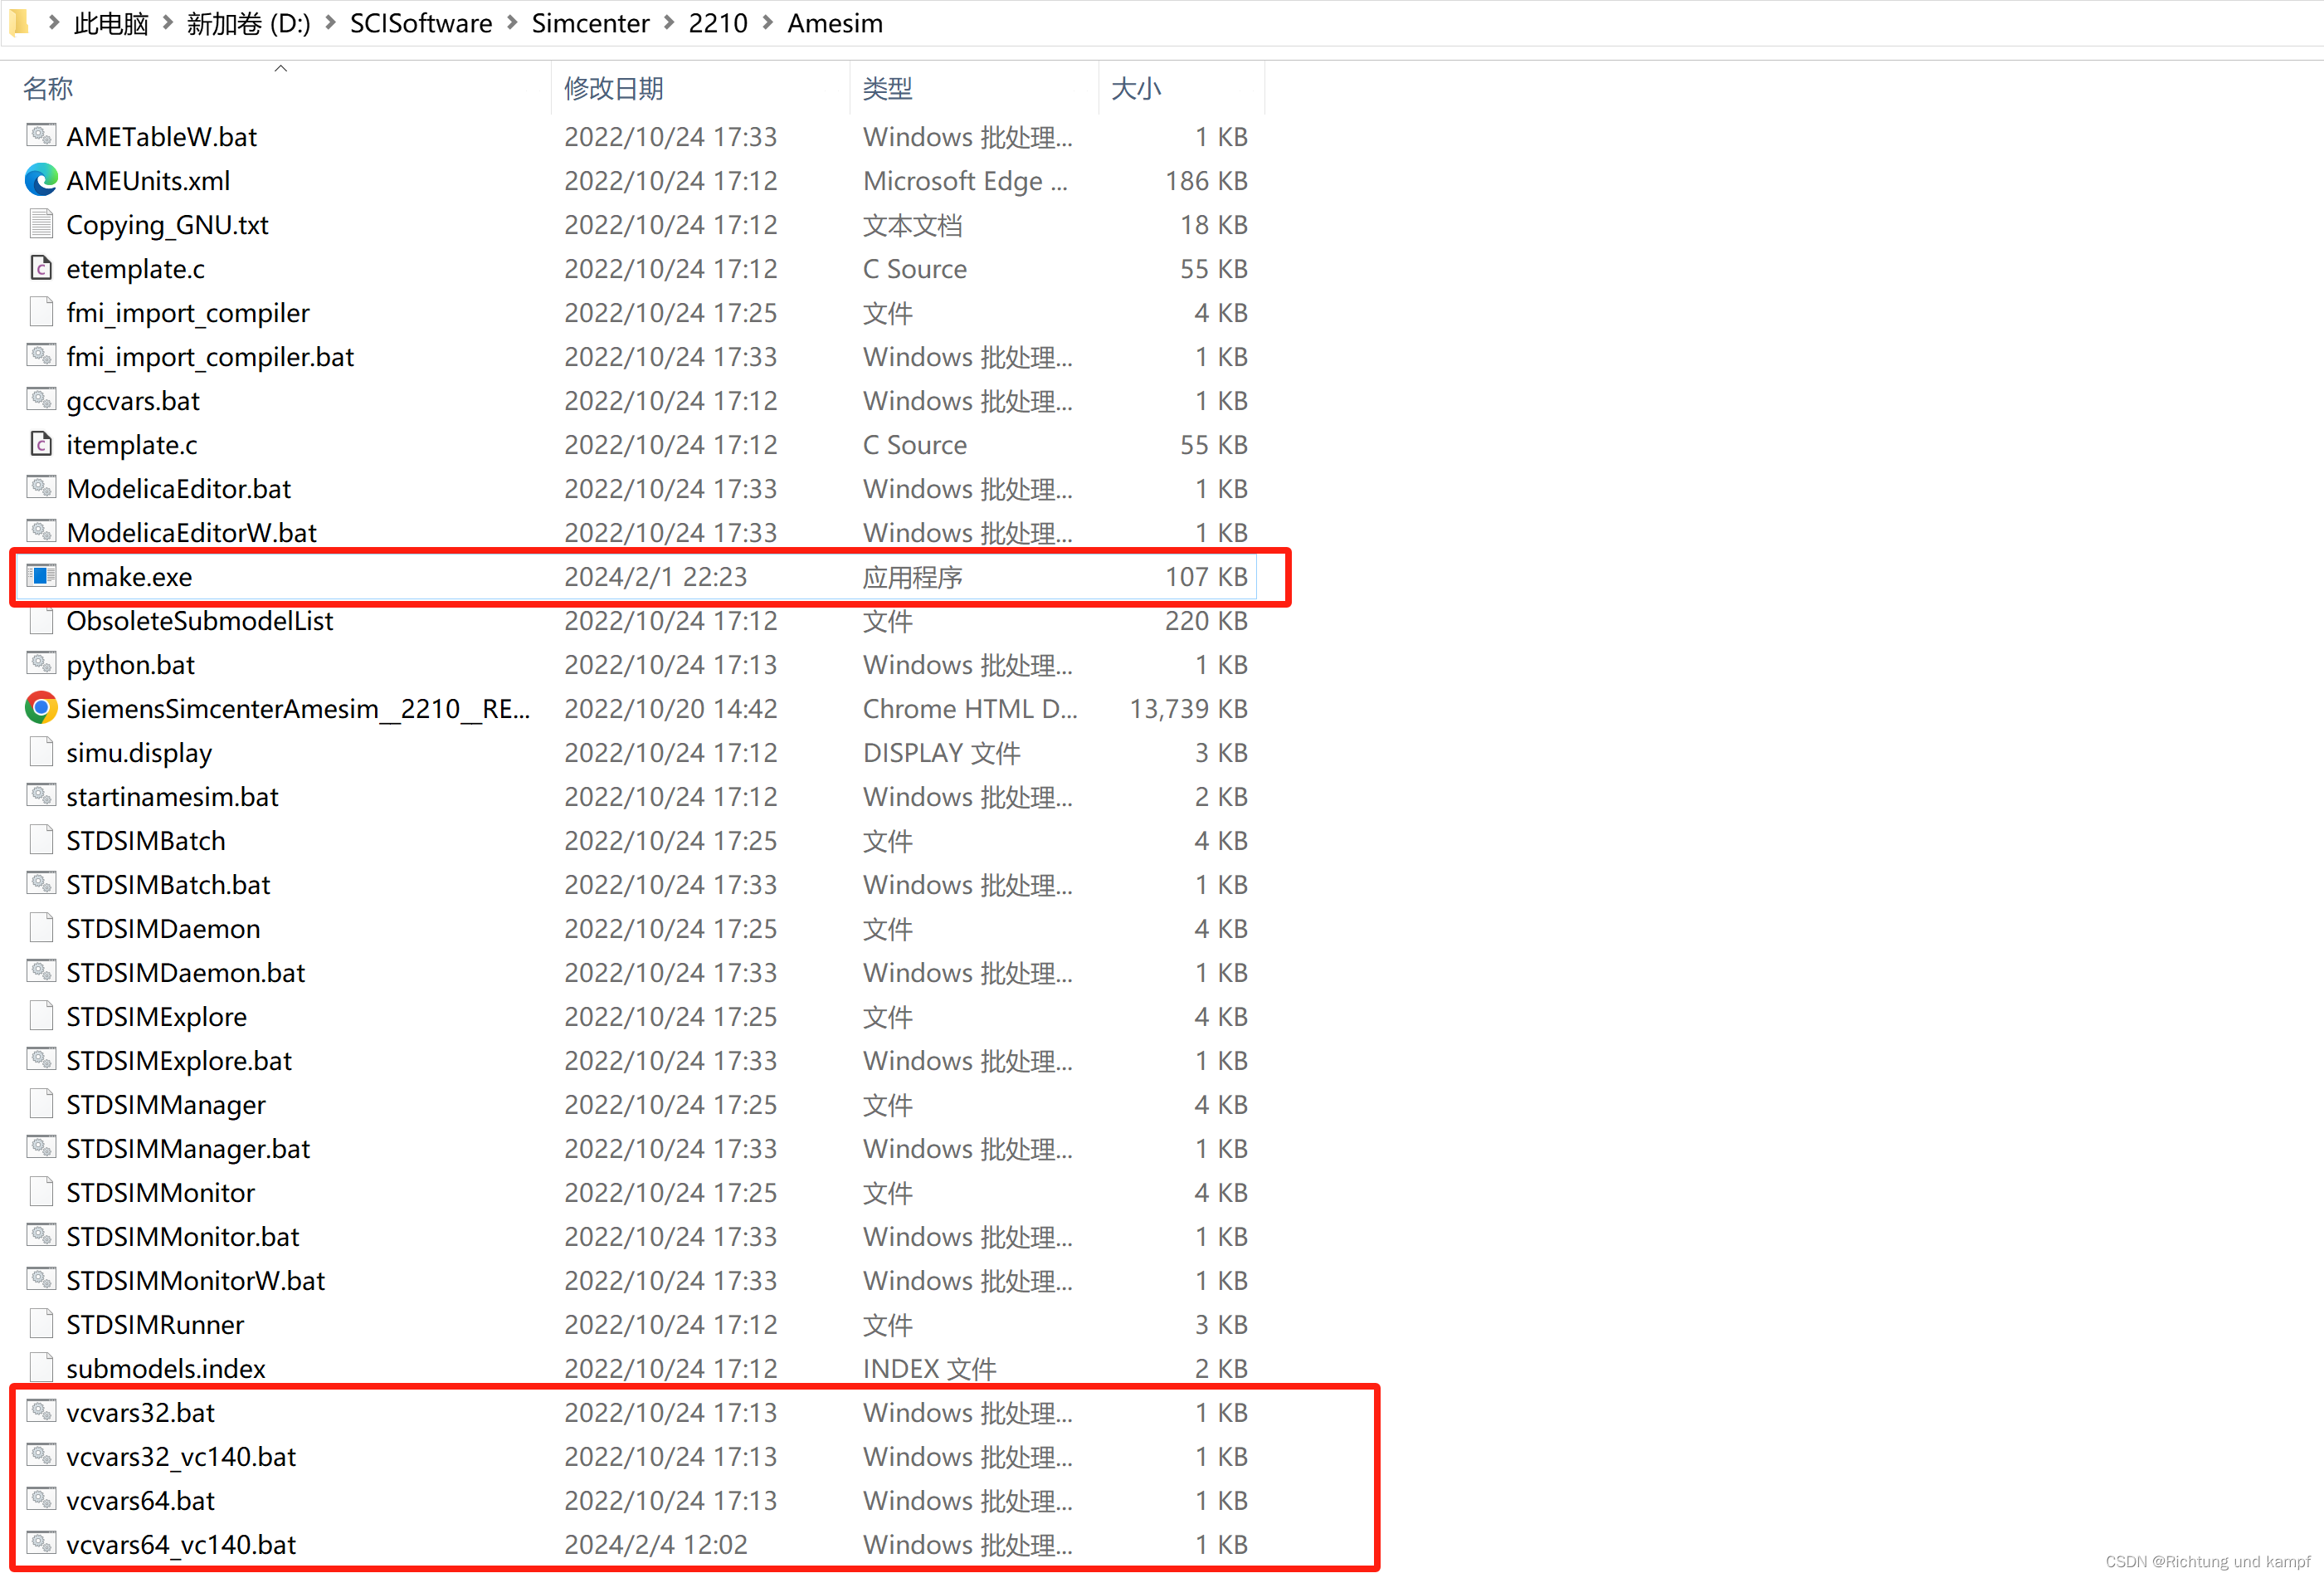
Task: Sort files by 修改日期 column header
Action: pyautogui.click(x=614, y=88)
